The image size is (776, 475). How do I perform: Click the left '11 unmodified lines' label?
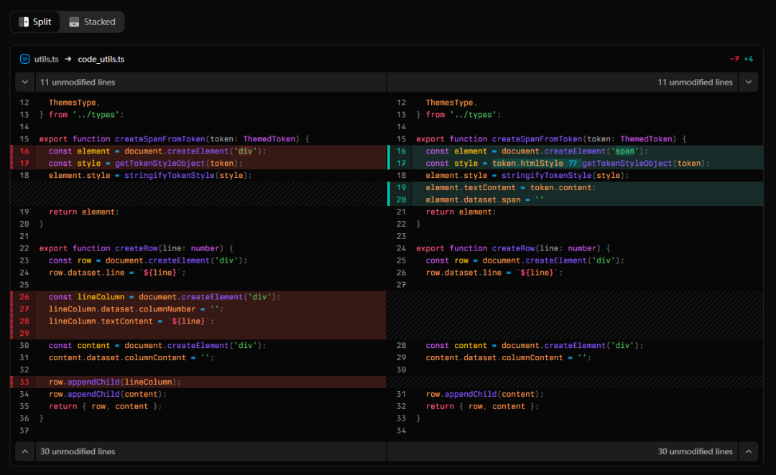click(x=78, y=82)
